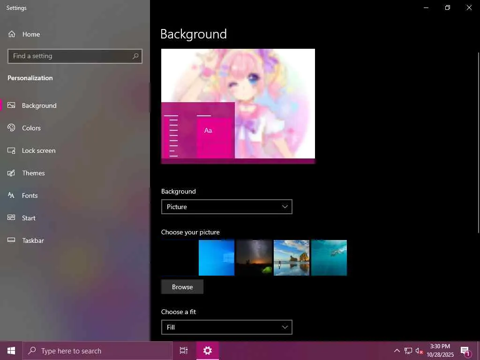
Task: Click the Lock screen monitor icon
Action: tap(11, 150)
